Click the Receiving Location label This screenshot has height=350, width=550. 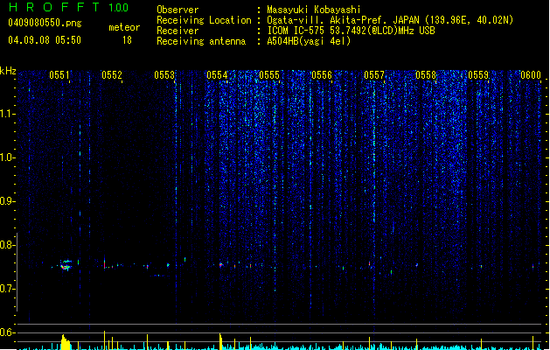(x=204, y=20)
